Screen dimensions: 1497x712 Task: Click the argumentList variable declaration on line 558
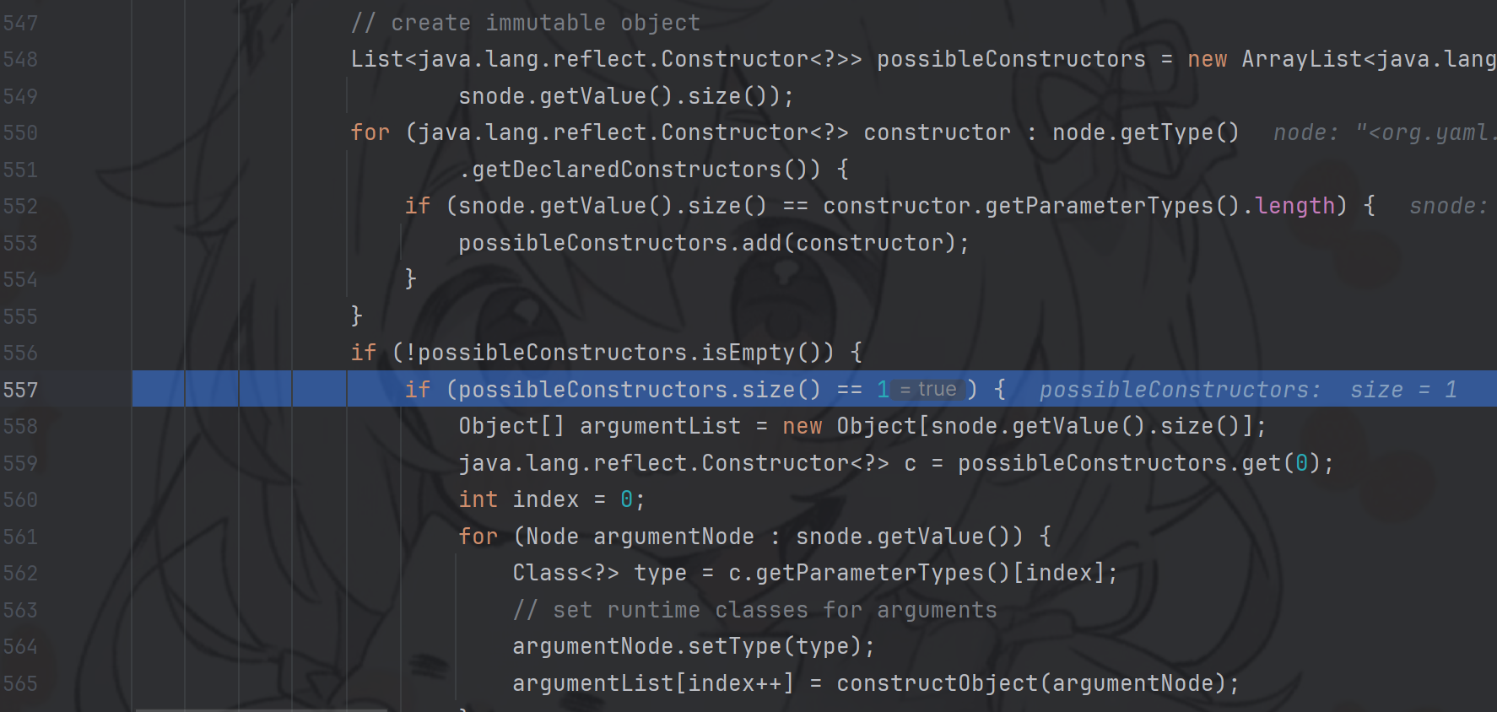(x=660, y=427)
